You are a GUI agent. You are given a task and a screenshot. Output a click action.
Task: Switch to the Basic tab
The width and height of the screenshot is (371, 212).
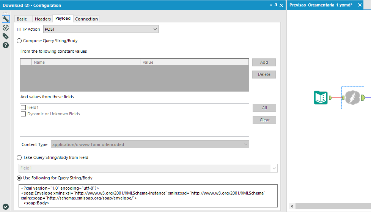(x=22, y=19)
